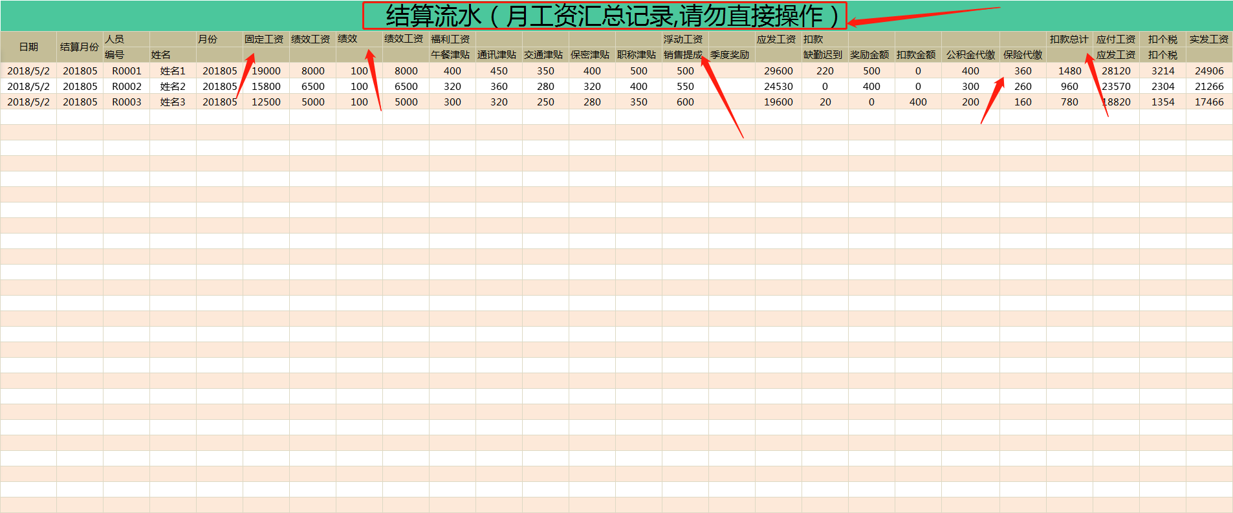Click gross pay value 19600

[x=778, y=102]
